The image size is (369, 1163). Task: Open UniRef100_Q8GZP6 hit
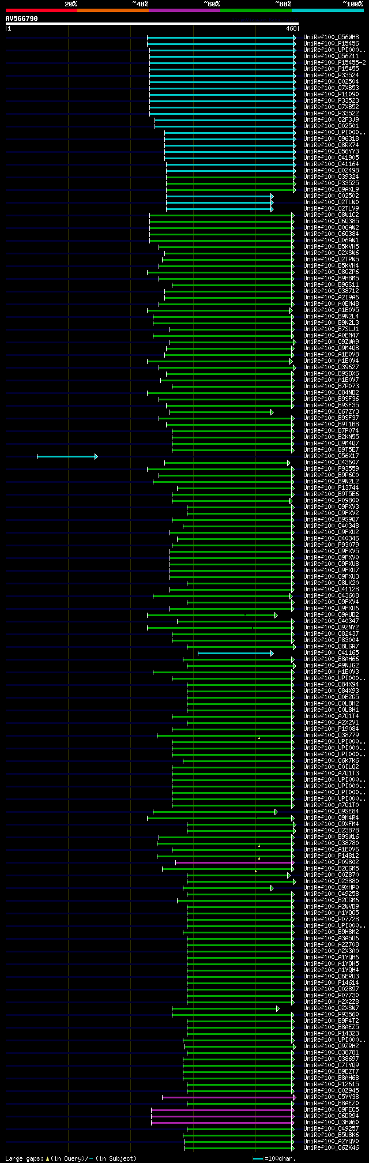click(331, 272)
